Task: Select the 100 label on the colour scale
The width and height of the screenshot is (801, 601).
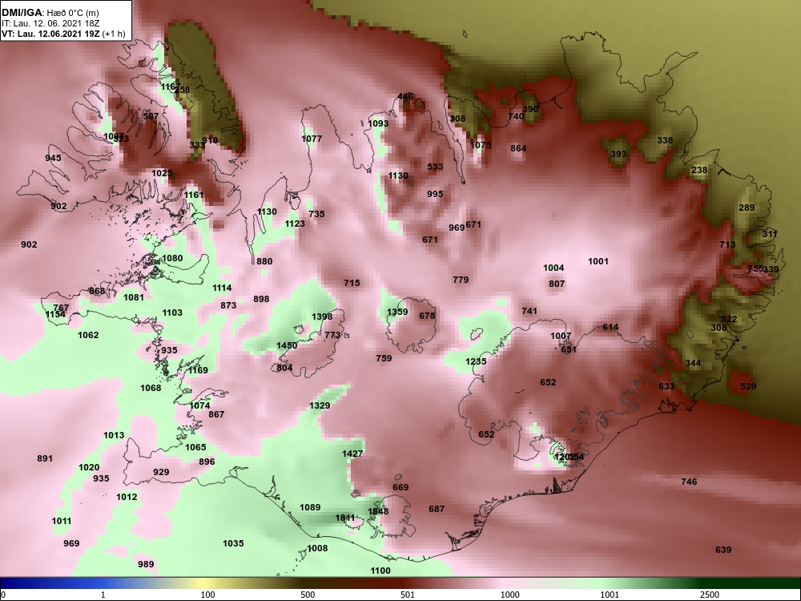Action: [208, 595]
